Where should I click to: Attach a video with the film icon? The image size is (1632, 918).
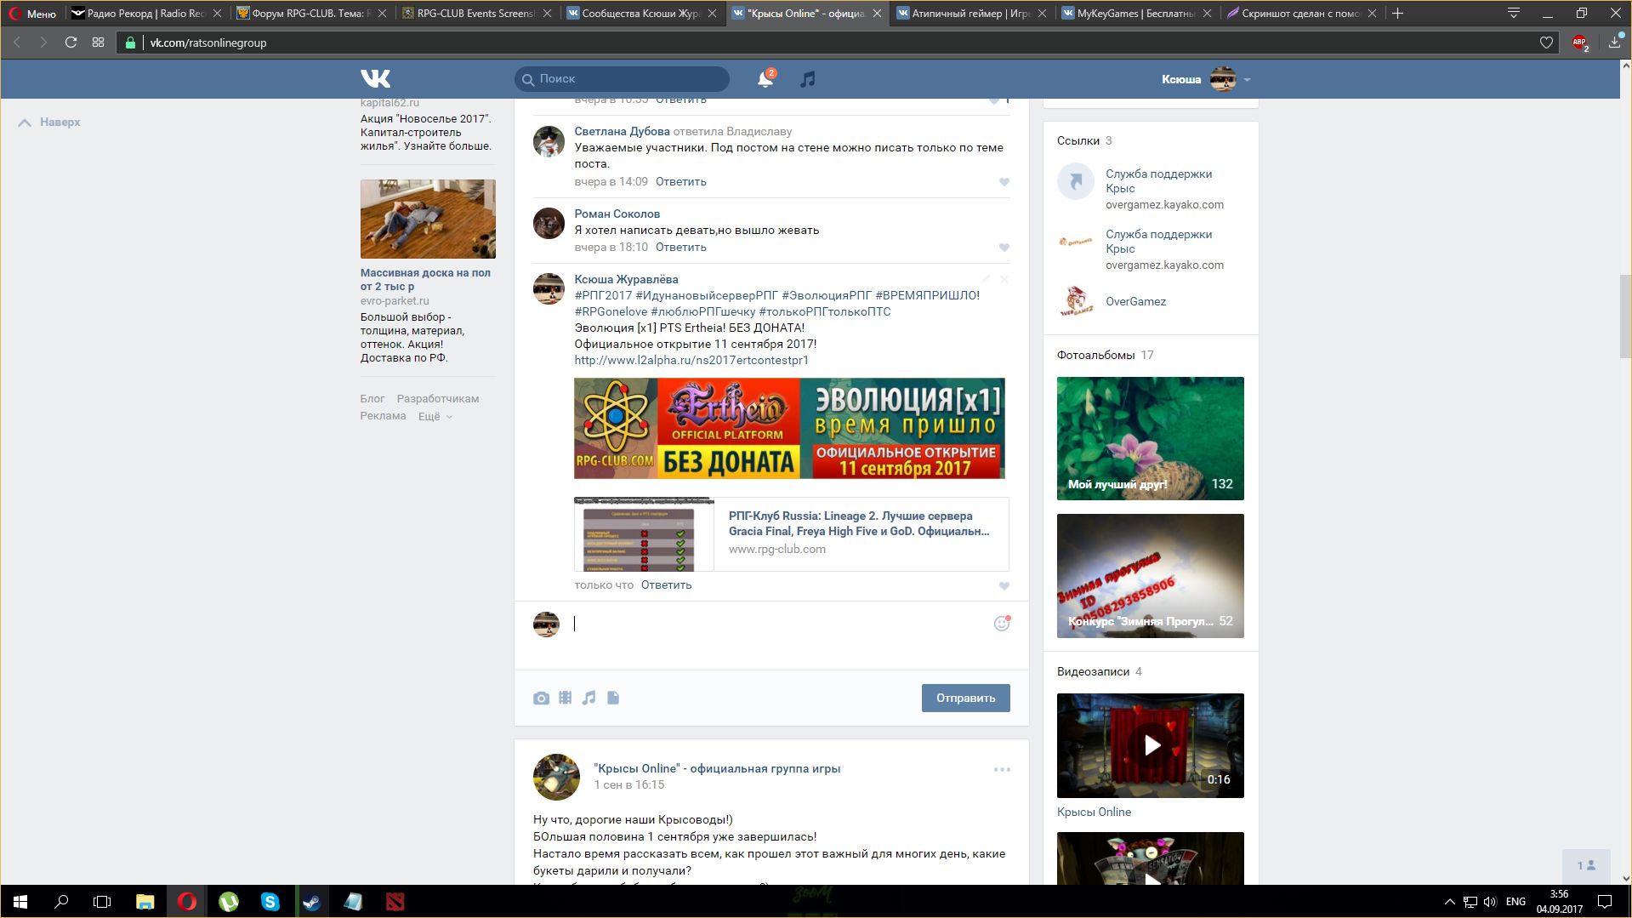pos(565,698)
